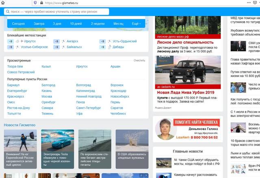The height and width of the screenshot is (178, 260).
Task: Open the Усть-Ордынский station link
Action: [x=125, y=41]
